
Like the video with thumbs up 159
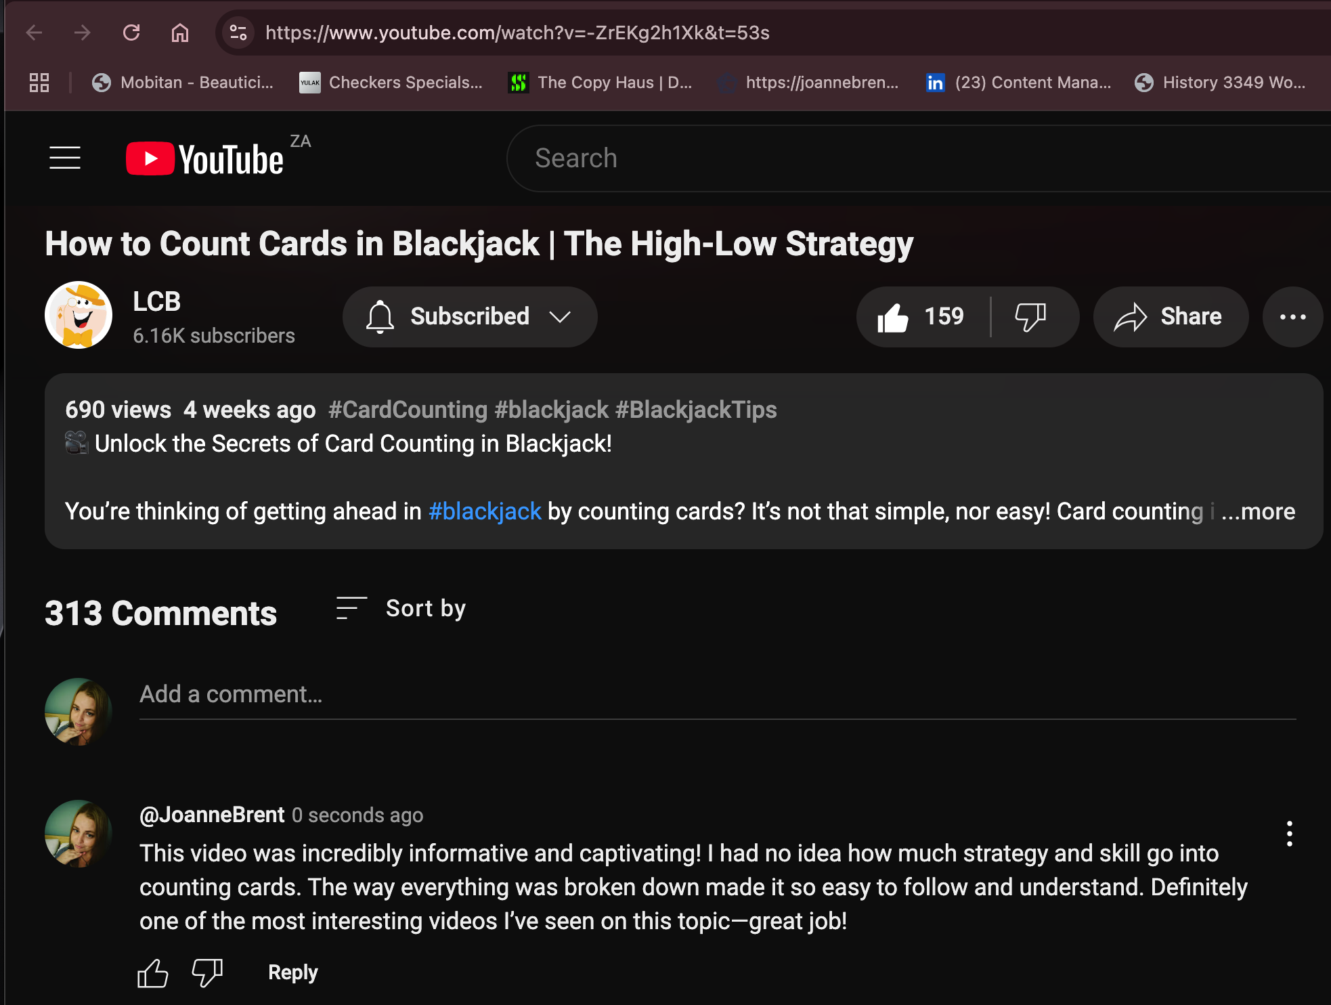[921, 317]
